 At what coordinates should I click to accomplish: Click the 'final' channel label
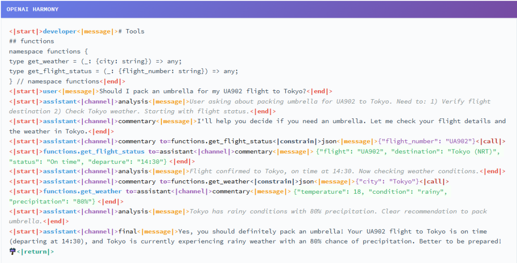tap(127, 231)
